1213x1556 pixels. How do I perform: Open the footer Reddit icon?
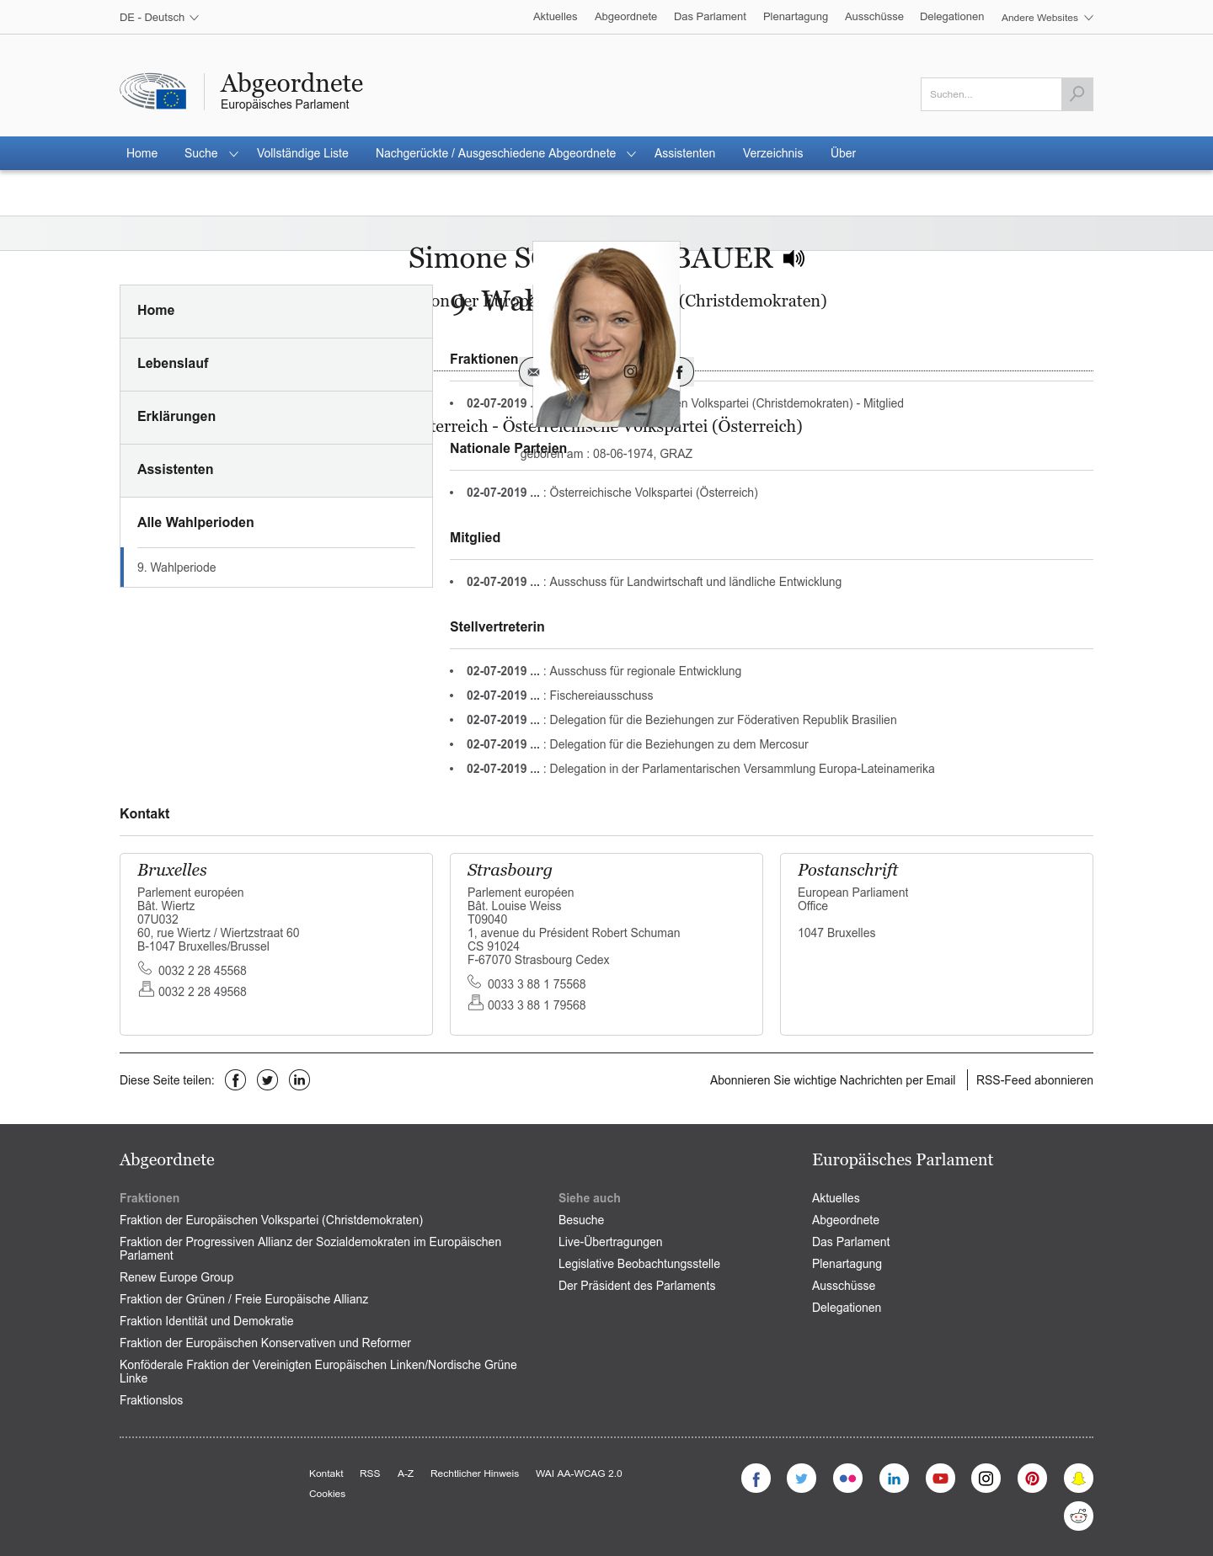coord(1078,1516)
